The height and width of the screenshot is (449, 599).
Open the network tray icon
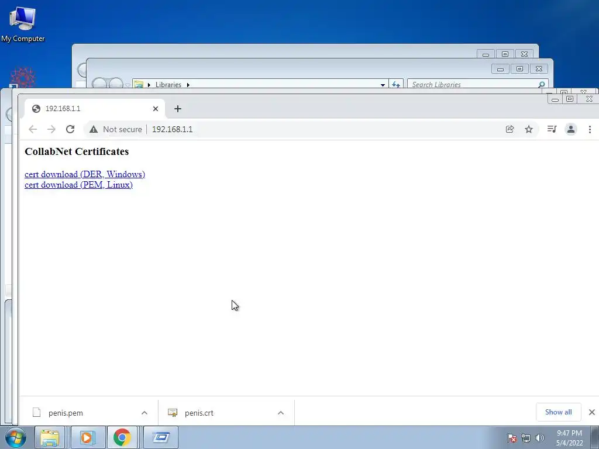pyautogui.click(x=526, y=438)
